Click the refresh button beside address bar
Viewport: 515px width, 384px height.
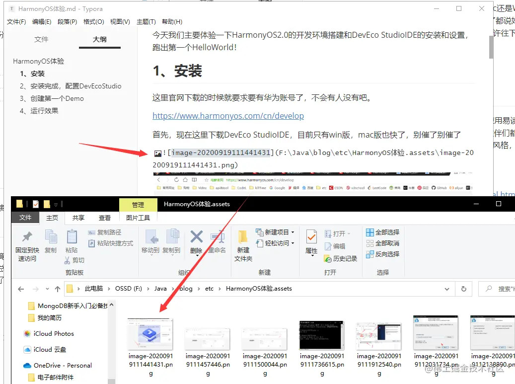pos(464,289)
